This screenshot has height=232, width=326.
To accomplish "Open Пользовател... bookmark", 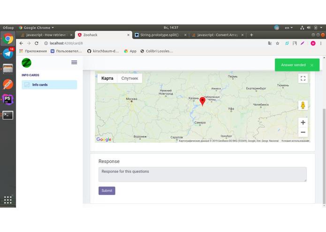I will point(66,51).
